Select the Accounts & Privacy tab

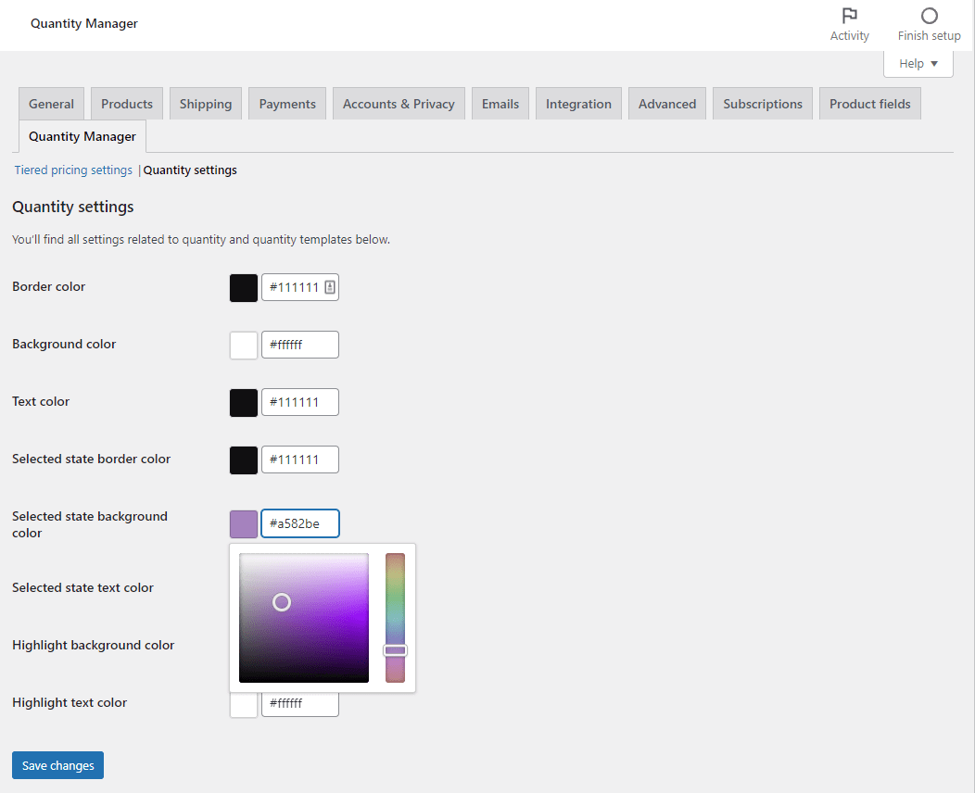[x=399, y=104]
